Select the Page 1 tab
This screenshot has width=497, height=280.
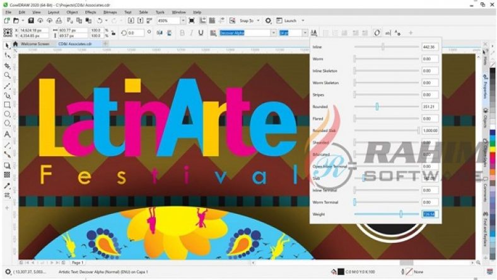tap(78, 262)
